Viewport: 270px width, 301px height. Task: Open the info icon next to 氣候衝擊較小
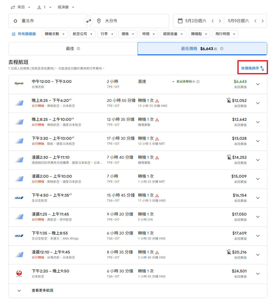coord(197,82)
